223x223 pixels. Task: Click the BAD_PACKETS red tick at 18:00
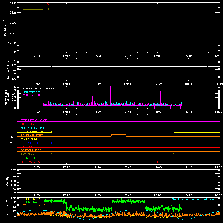(x=158, y=162)
